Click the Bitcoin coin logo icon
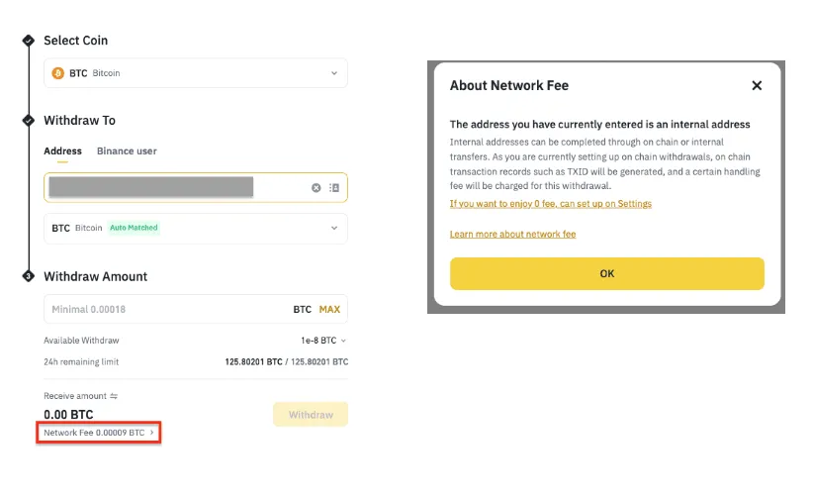Image resolution: width=813 pixels, height=496 pixels. coord(57,73)
